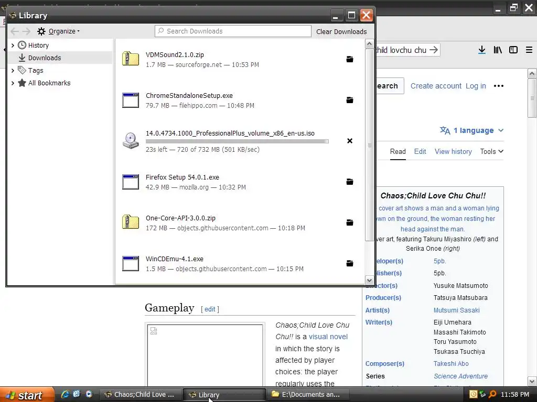This screenshot has height=402, width=537.
Task: Click the WinCDEmu-4.1.exe file icon
Action: (131, 263)
